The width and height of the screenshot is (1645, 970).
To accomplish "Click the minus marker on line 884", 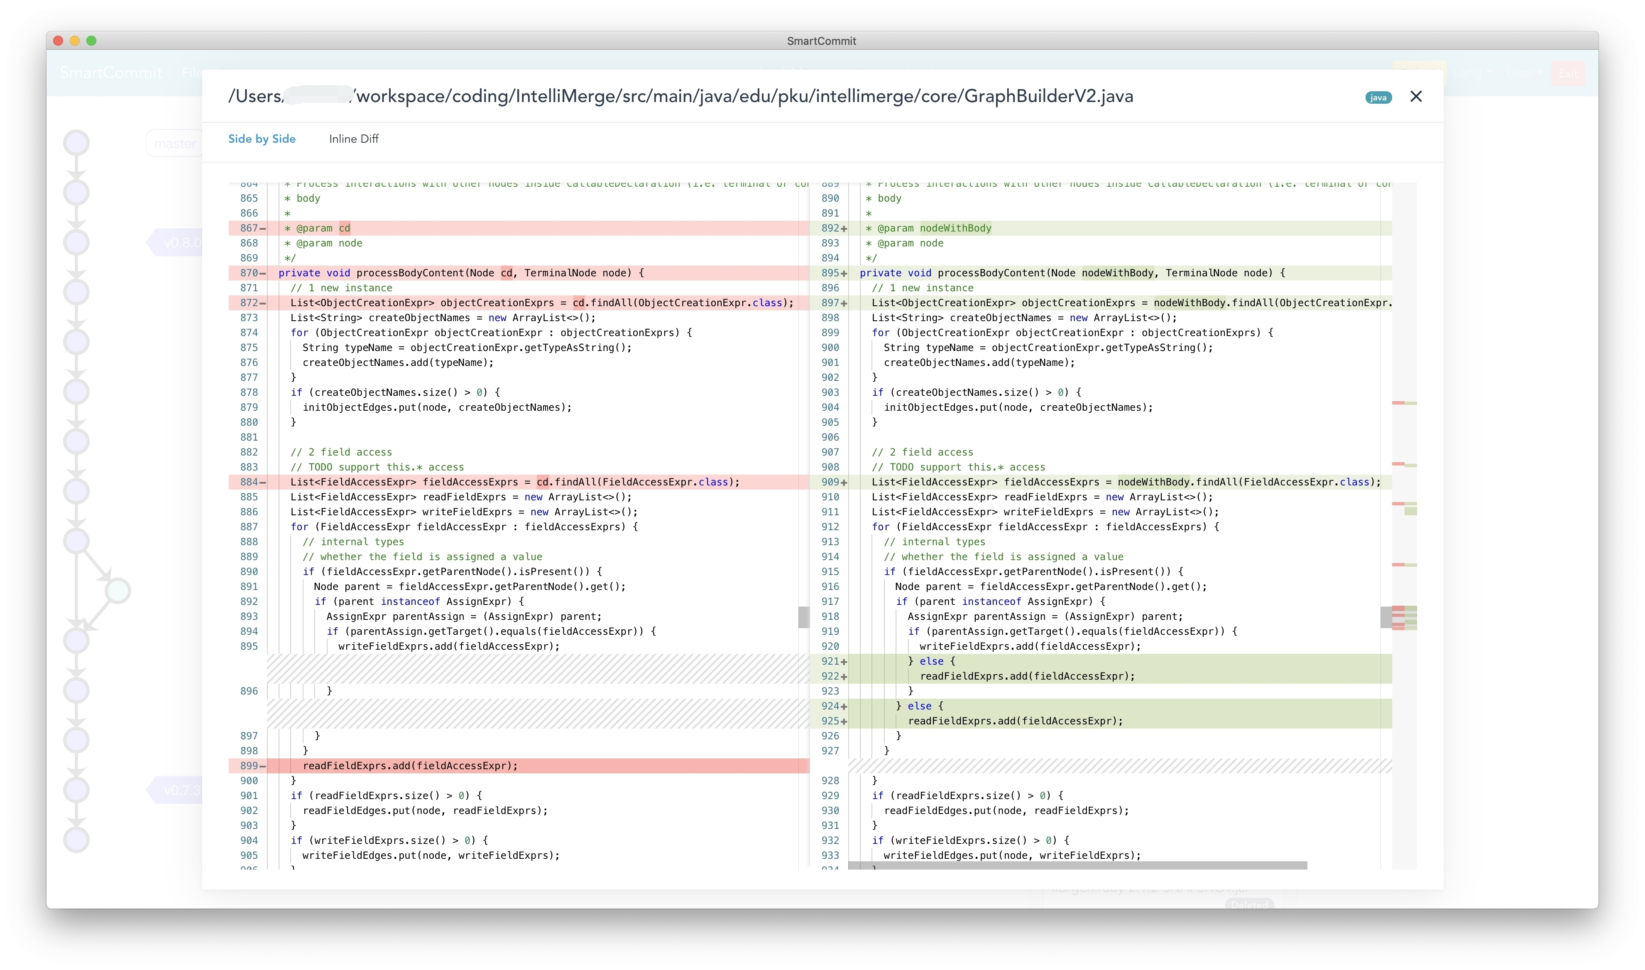I will point(263,482).
